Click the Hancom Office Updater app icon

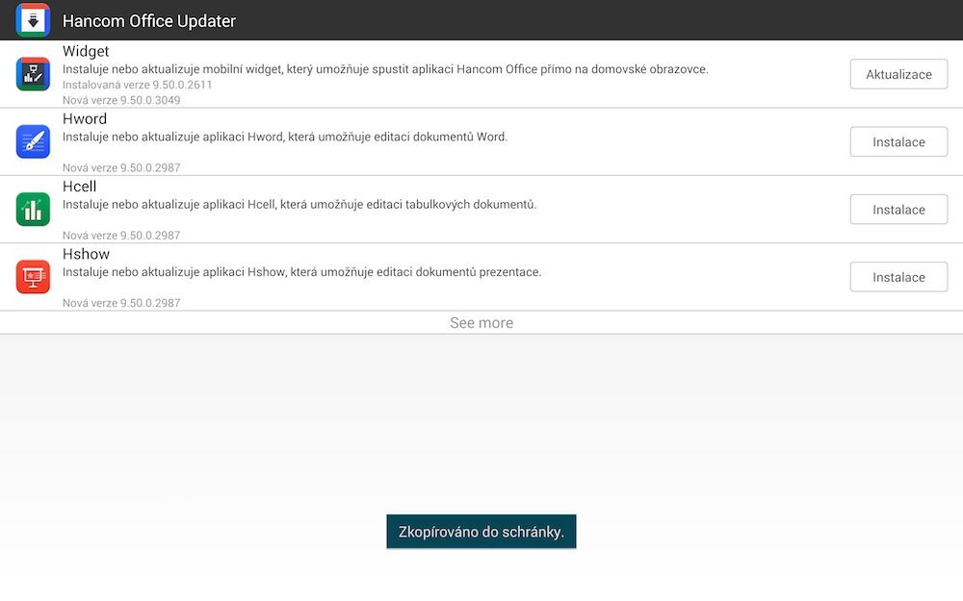pos(33,20)
